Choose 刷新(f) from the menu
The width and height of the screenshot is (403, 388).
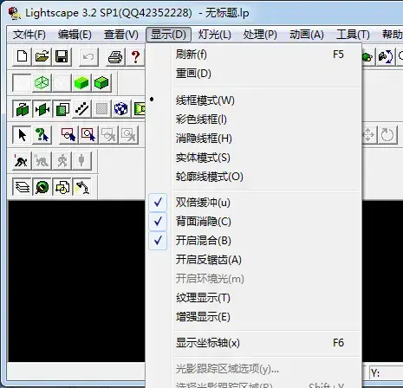(x=254, y=55)
